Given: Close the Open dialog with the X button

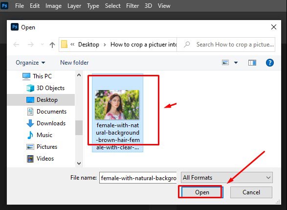Looking at the screenshot, I should tap(273, 27).
